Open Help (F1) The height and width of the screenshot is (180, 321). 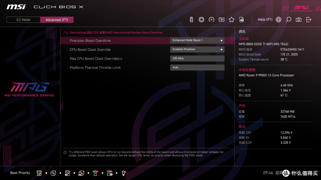pyautogui.click(x=265, y=20)
